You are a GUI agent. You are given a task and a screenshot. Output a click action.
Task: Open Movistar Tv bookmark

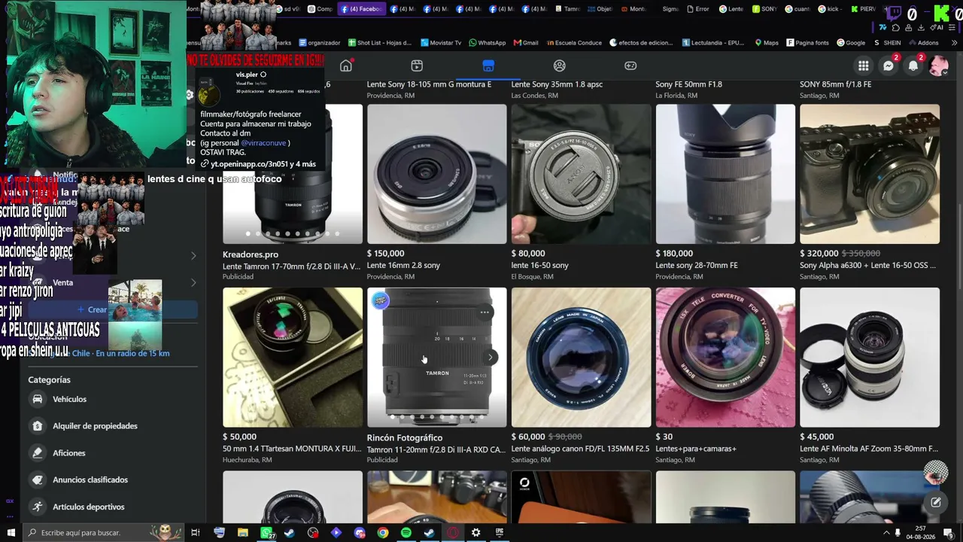[441, 43]
